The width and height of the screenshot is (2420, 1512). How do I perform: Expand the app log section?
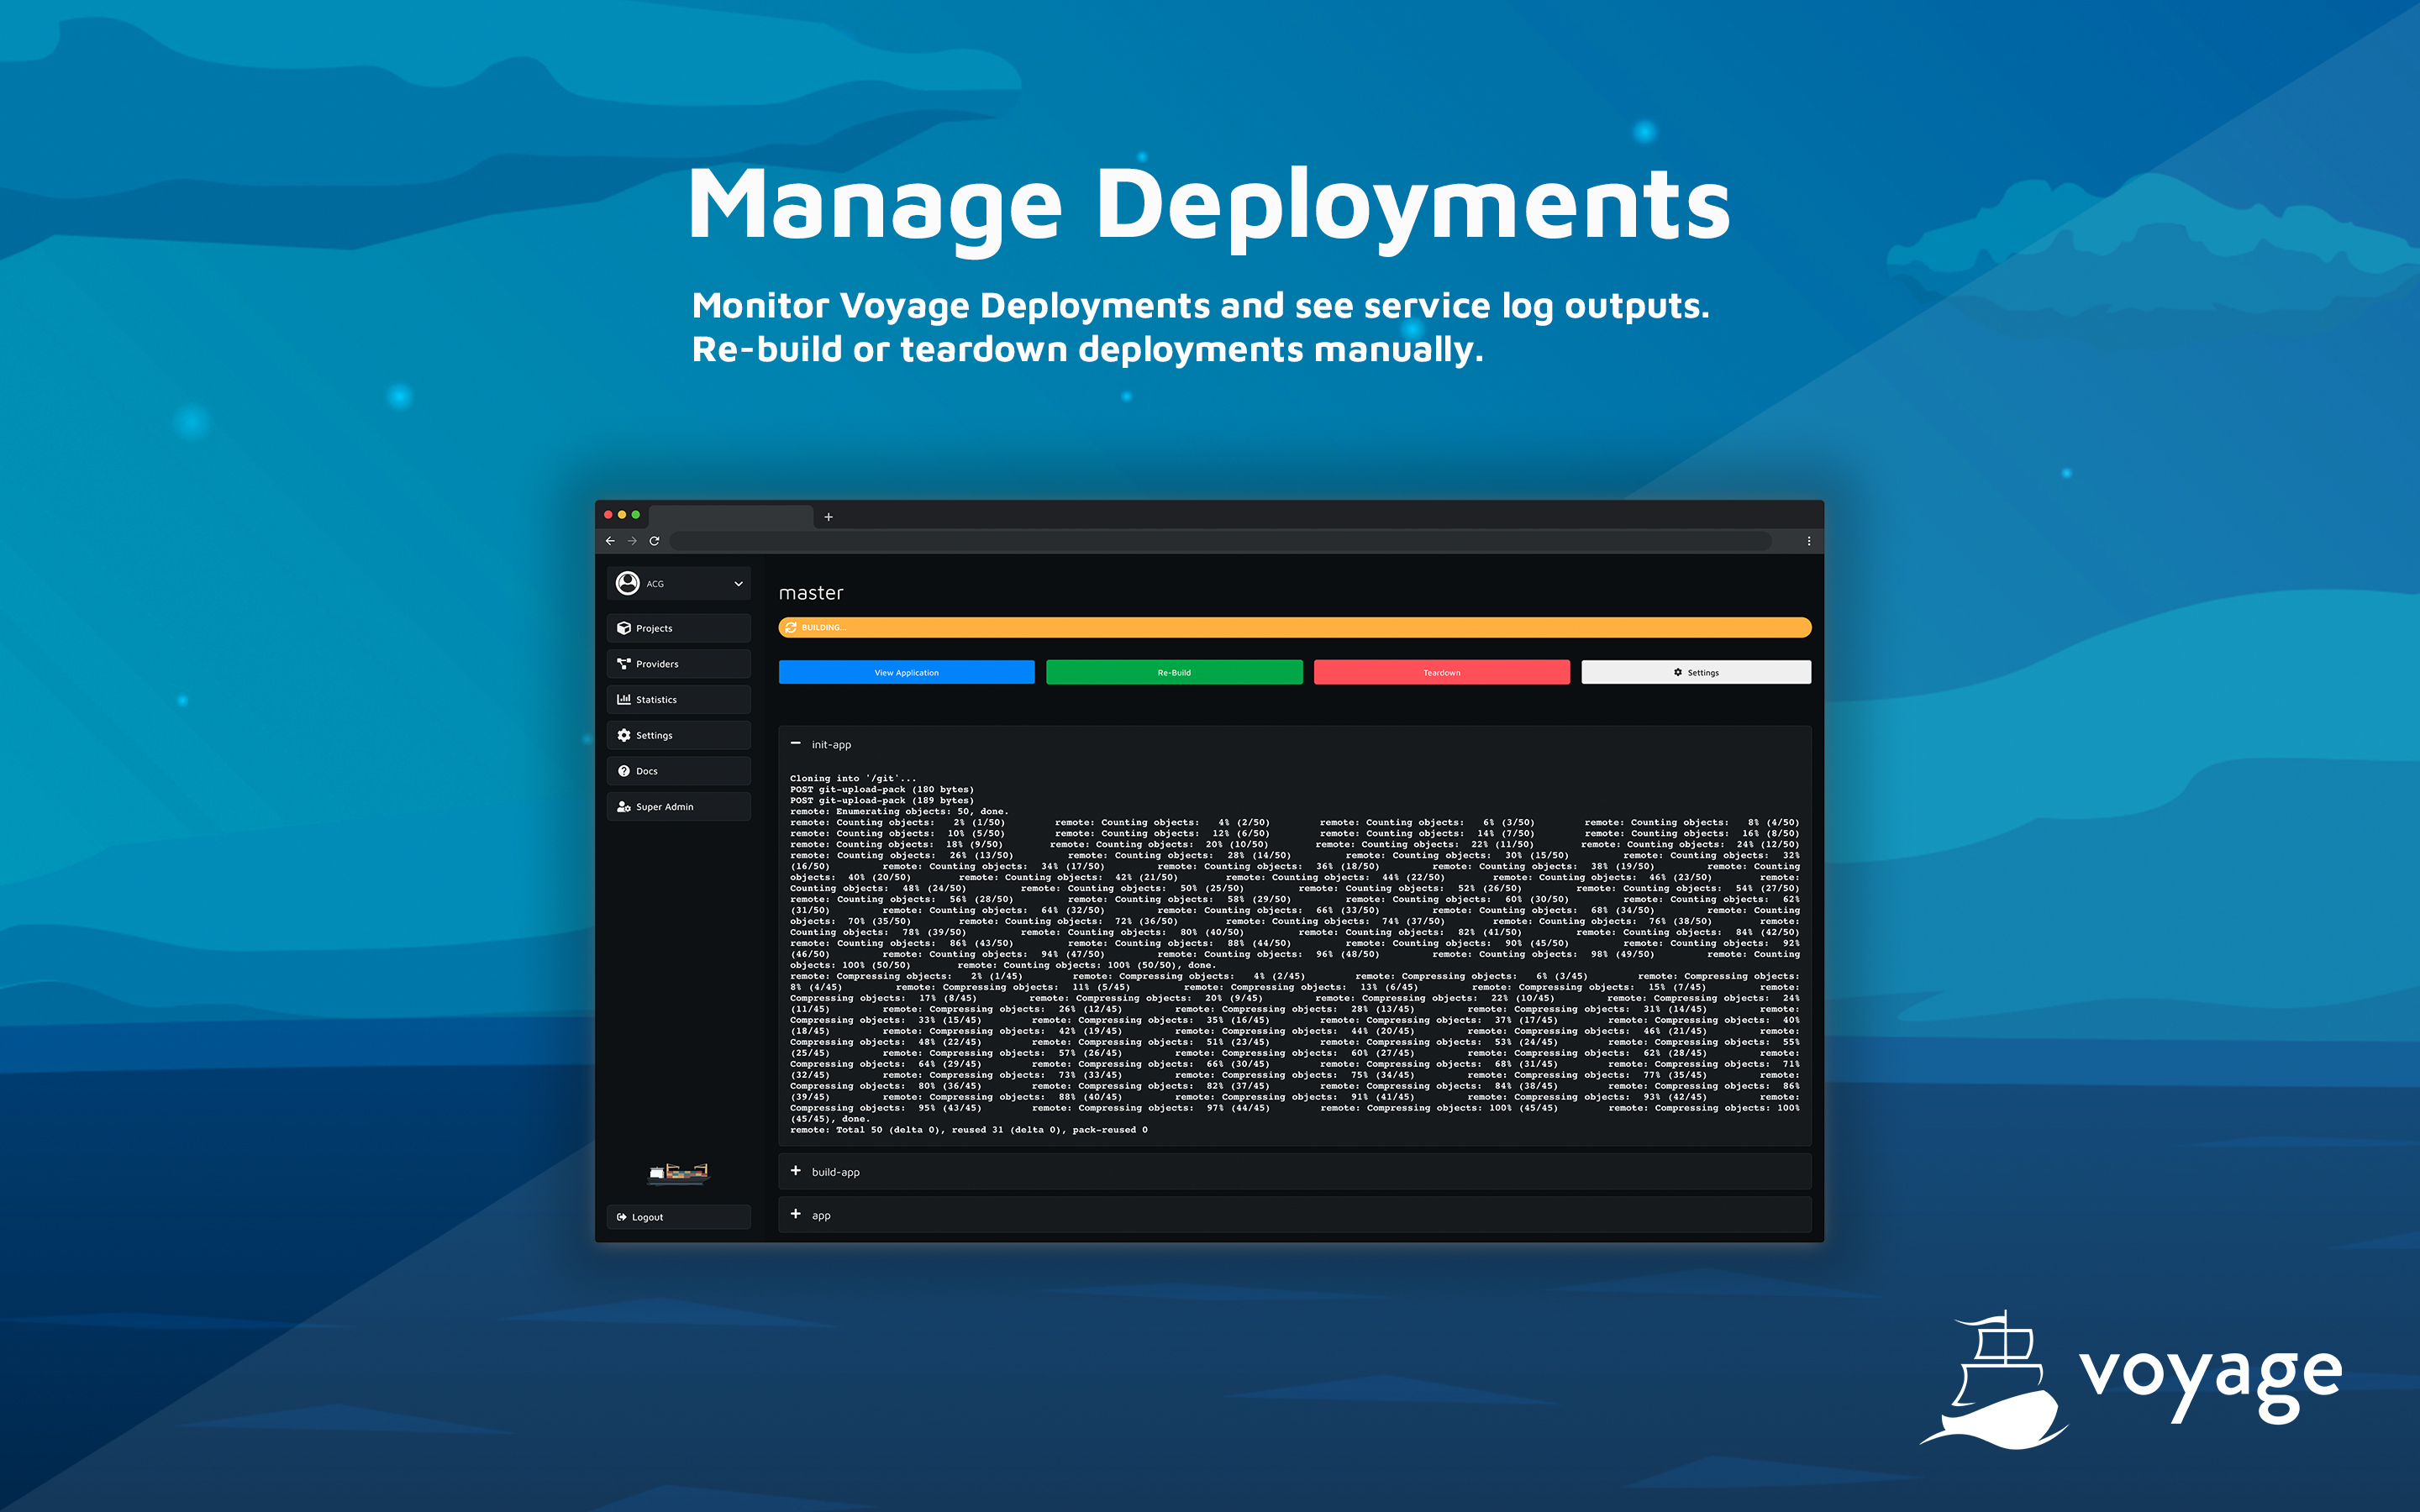pos(796,1214)
